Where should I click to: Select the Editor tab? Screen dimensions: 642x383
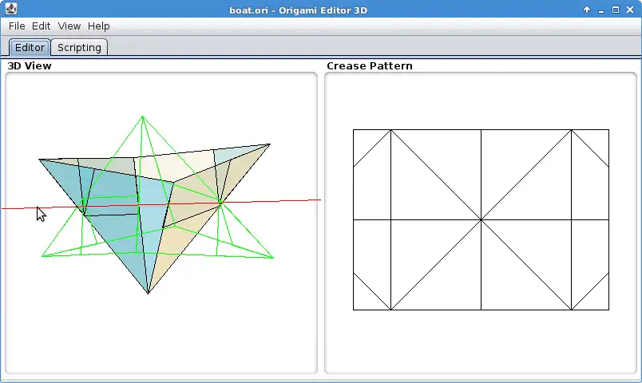click(x=30, y=47)
